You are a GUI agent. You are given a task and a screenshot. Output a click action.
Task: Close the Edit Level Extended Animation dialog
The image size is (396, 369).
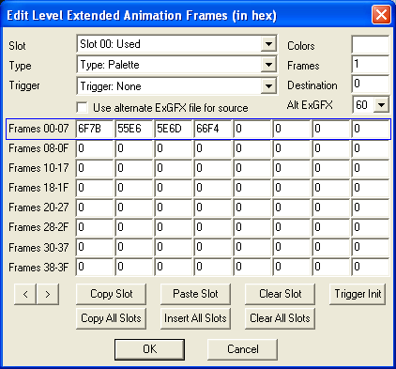click(x=381, y=14)
